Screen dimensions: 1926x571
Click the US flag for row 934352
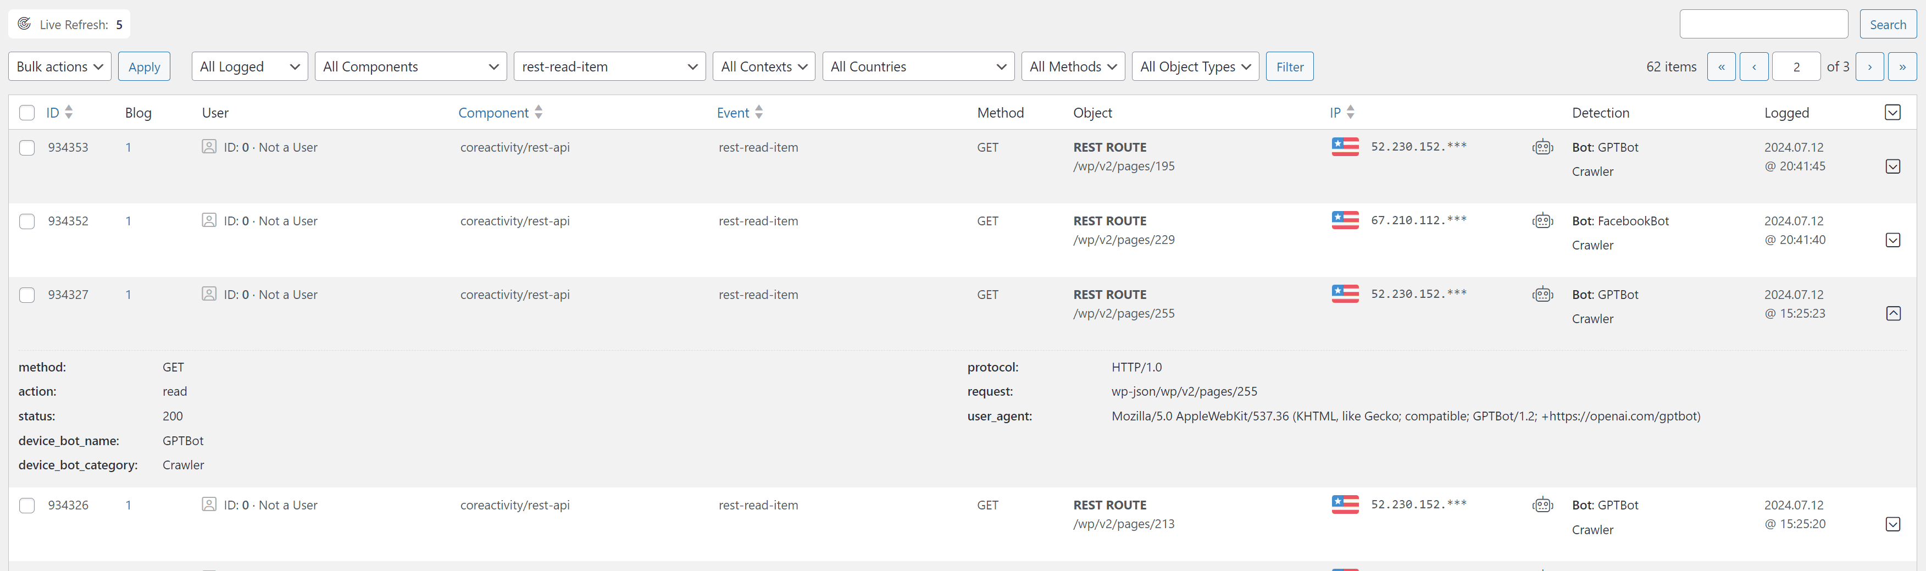click(1345, 220)
